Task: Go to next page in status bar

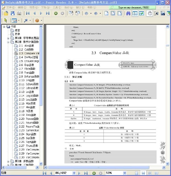Action: [x=79, y=173]
